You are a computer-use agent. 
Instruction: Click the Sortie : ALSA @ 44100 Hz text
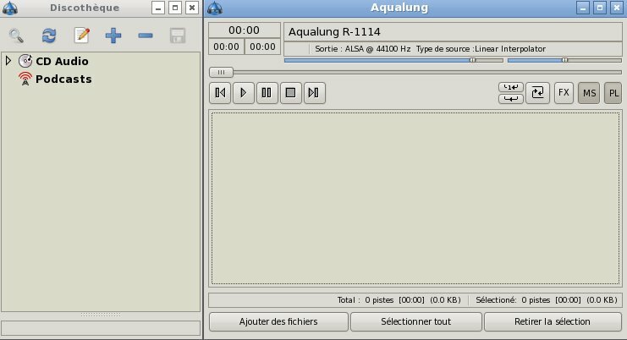363,49
